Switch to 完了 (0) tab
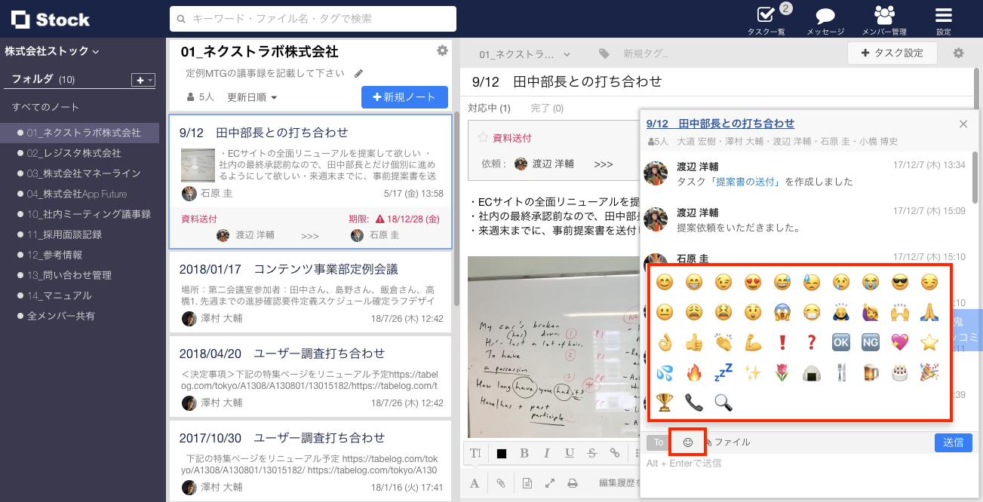The width and height of the screenshot is (983, 502). pyautogui.click(x=547, y=109)
